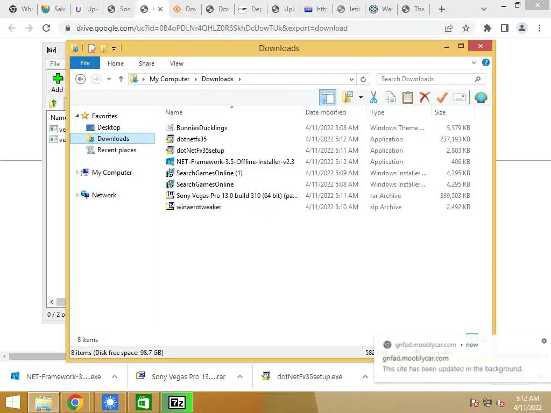Open the Store icon on the taskbar
The image size is (551, 413).
pos(143,402)
